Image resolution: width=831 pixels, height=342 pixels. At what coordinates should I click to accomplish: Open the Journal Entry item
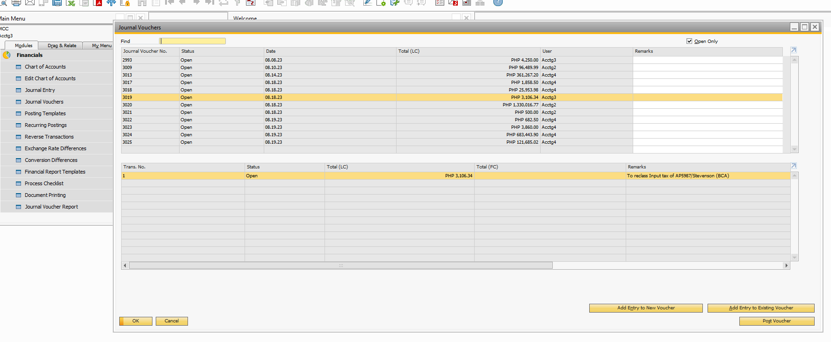tap(40, 90)
